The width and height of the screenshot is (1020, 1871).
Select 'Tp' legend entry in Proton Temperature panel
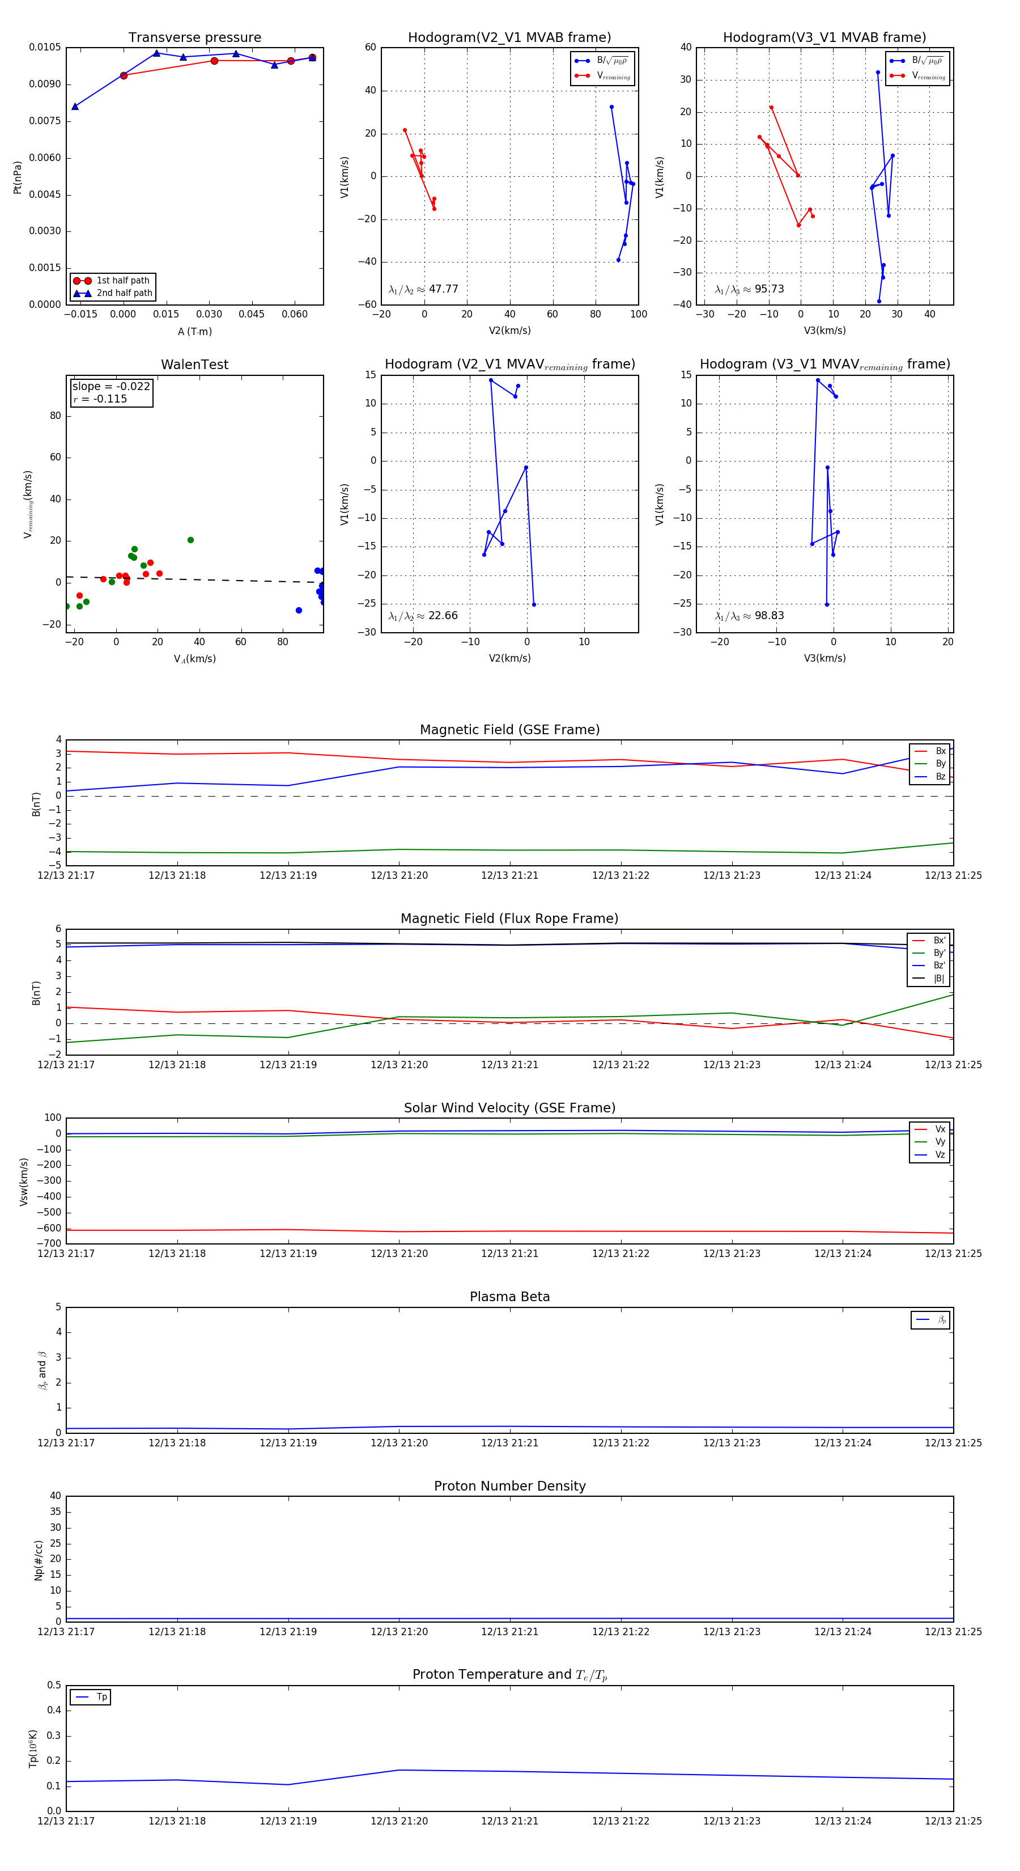(x=91, y=1698)
